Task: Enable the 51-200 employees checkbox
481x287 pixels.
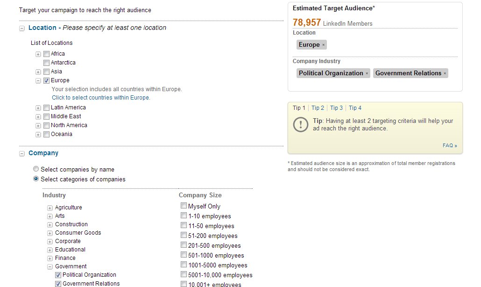Action: pos(184,236)
